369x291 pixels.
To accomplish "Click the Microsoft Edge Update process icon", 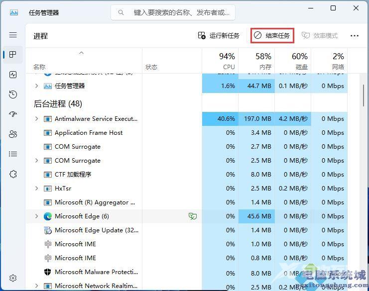I will (48, 230).
